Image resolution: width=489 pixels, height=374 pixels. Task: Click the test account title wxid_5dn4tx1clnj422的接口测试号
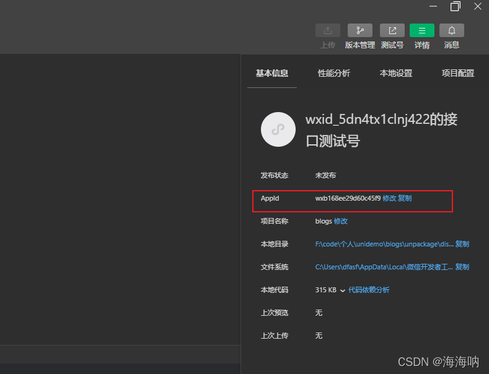click(x=381, y=129)
